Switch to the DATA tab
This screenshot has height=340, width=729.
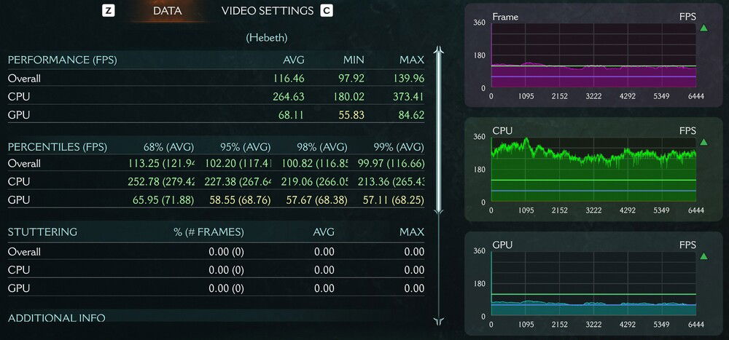[x=167, y=11]
